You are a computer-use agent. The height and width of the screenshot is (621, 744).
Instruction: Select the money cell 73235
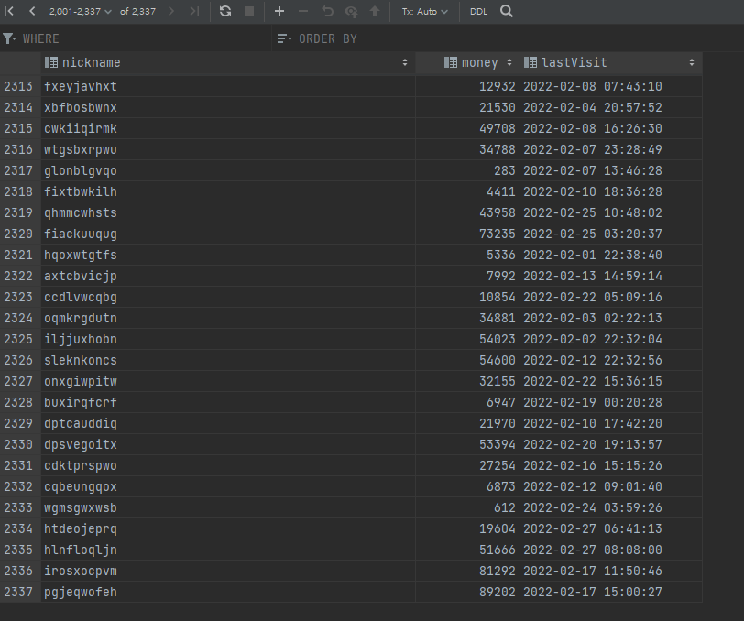[x=468, y=234]
